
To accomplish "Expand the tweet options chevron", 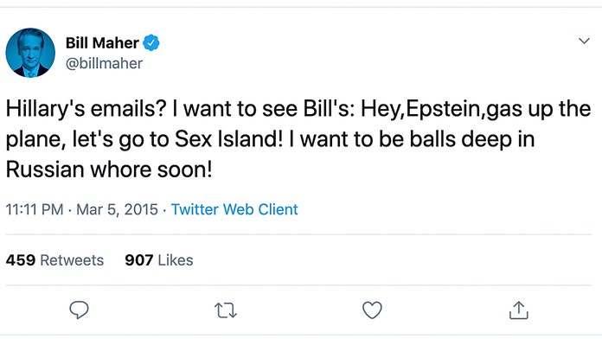I will [584, 41].
